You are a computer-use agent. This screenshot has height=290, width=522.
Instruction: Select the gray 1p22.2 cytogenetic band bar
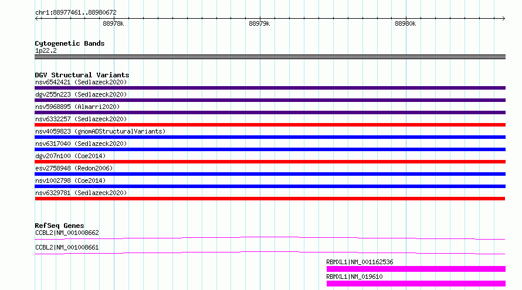270,57
